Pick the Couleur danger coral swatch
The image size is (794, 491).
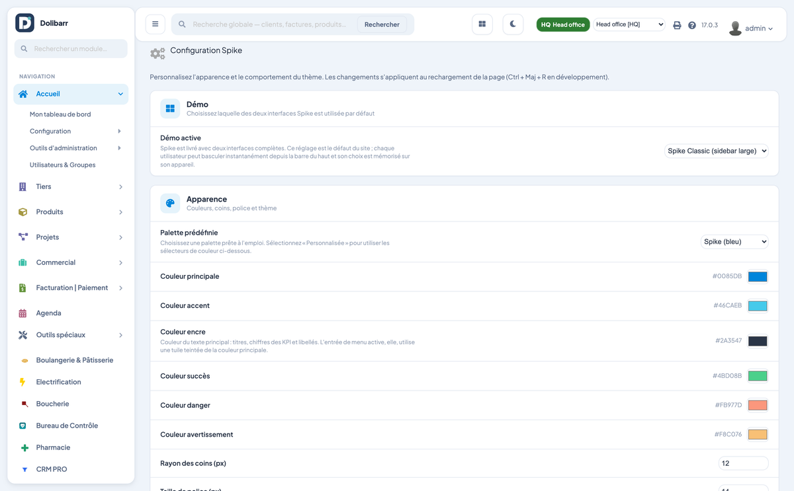coord(758,405)
